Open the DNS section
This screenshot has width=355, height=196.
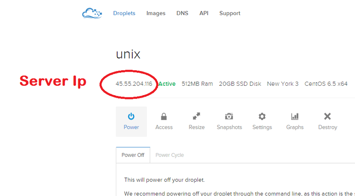point(182,13)
